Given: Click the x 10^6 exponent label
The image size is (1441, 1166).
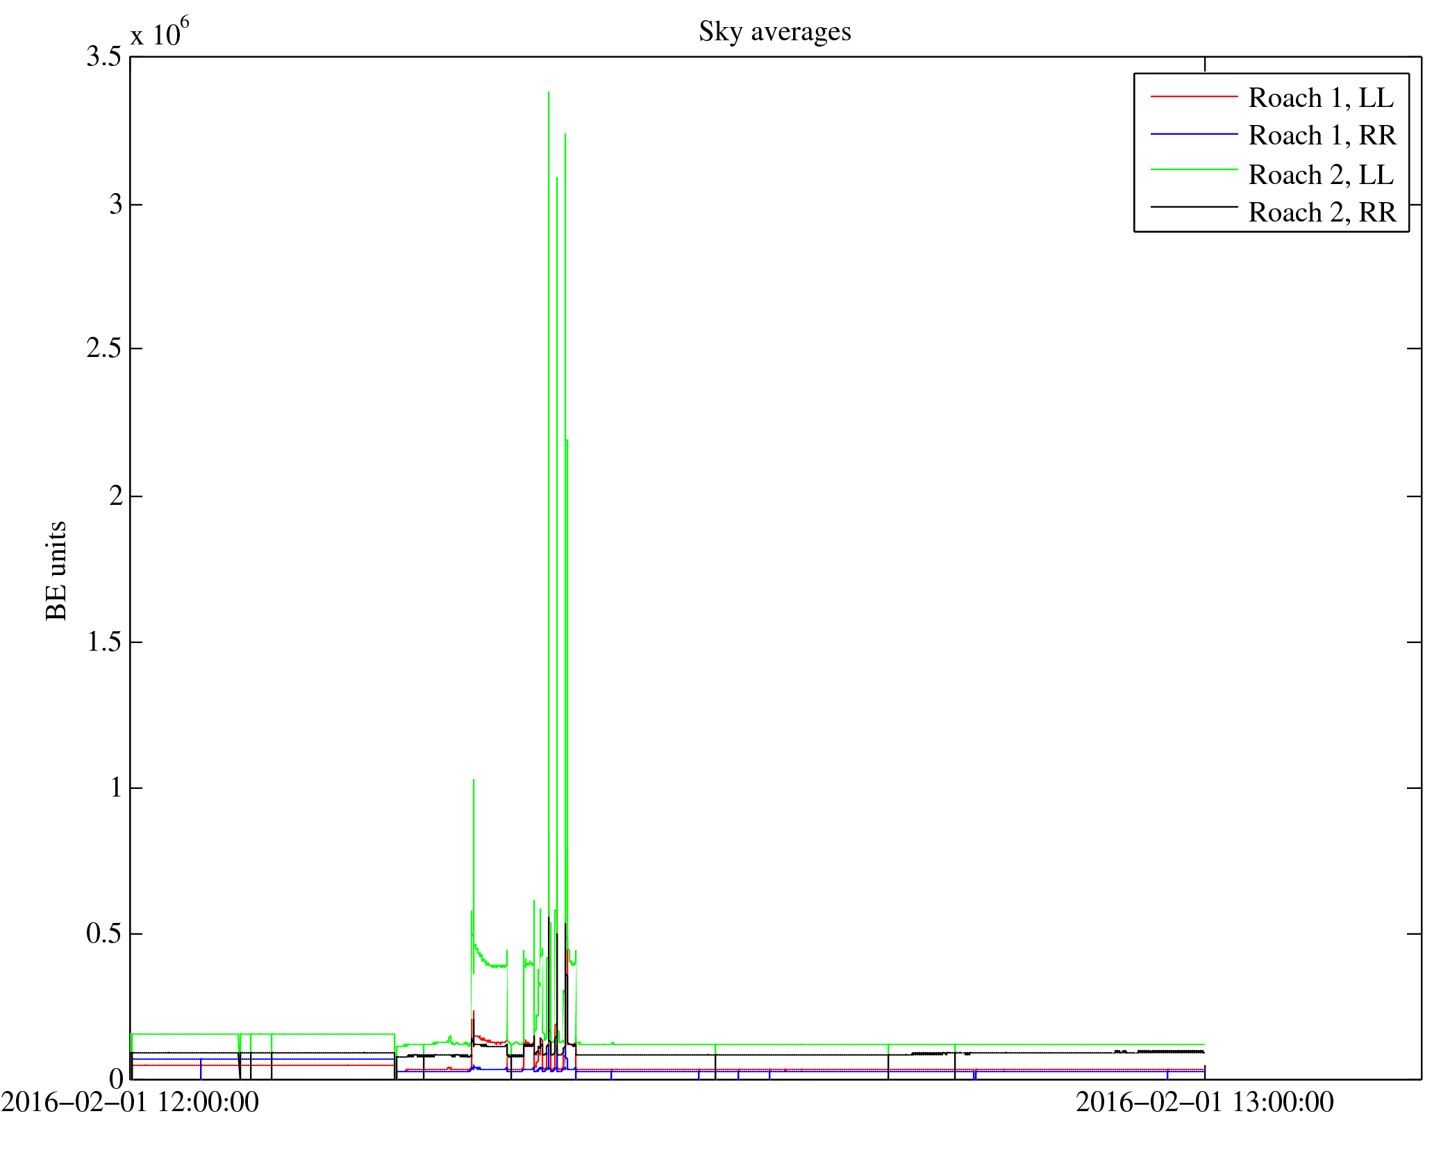Looking at the screenshot, I should point(160,33).
